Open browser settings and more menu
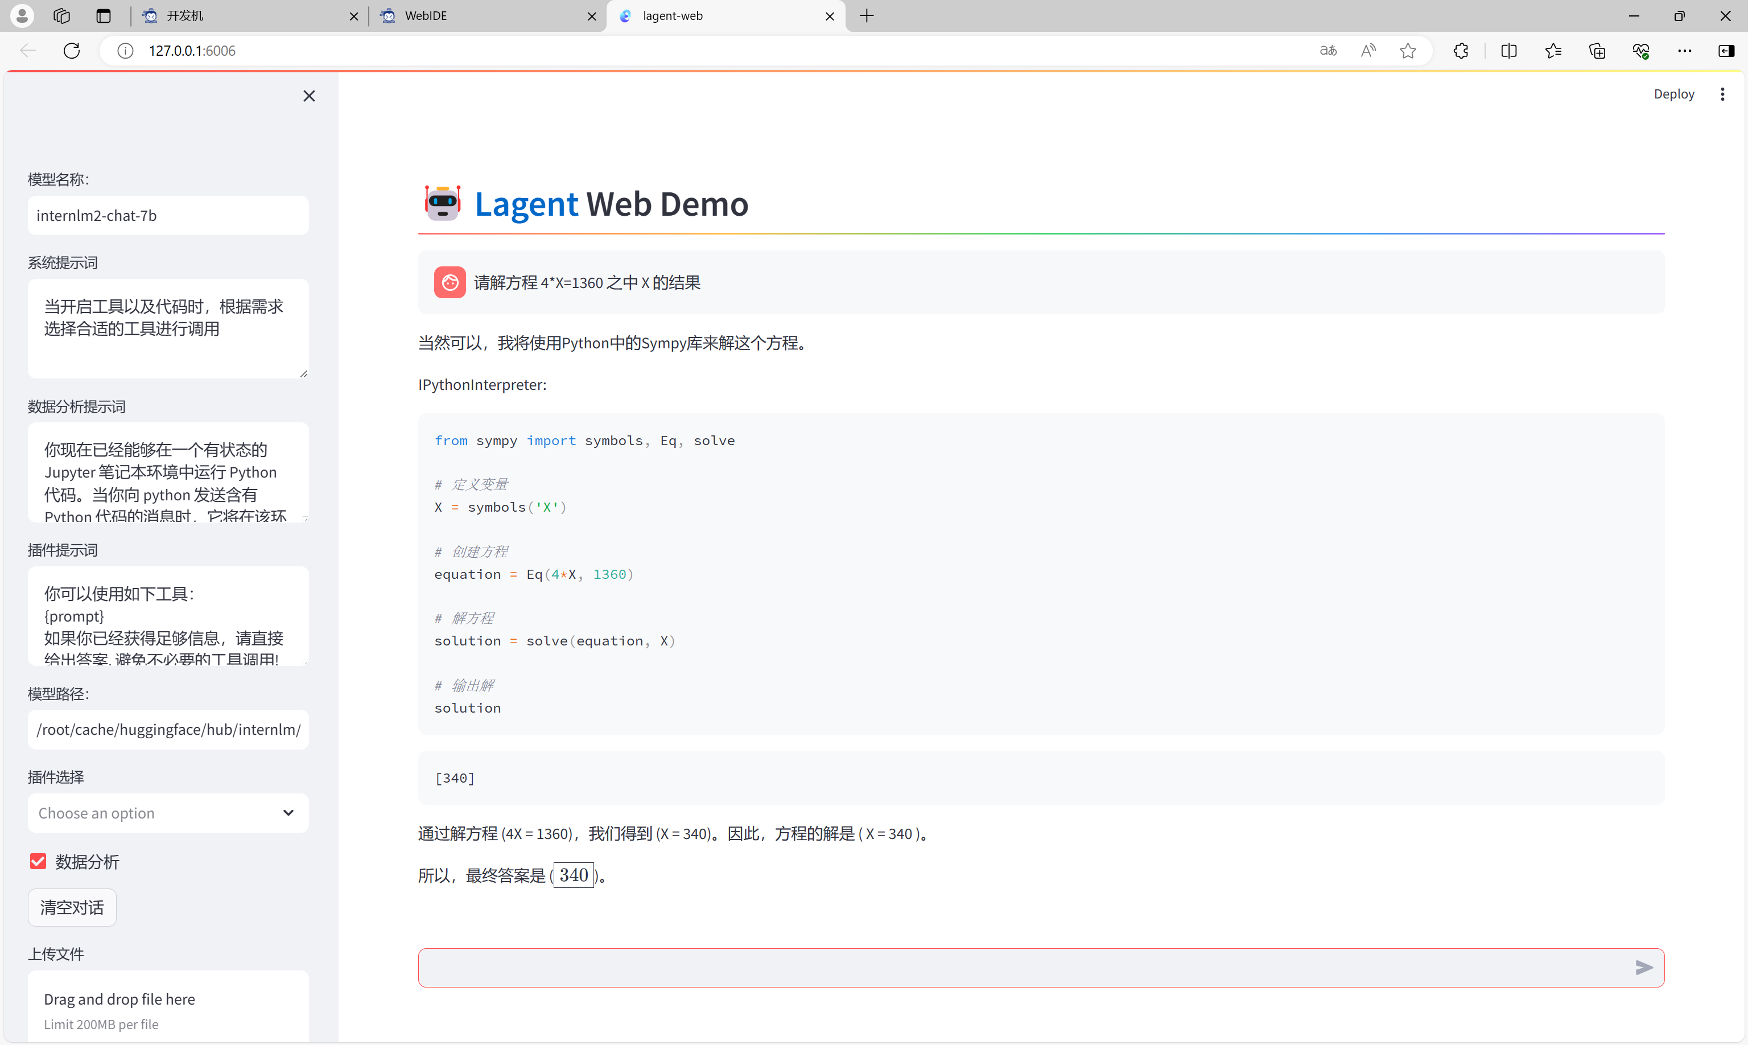Image resolution: width=1748 pixels, height=1045 pixels. point(1685,51)
